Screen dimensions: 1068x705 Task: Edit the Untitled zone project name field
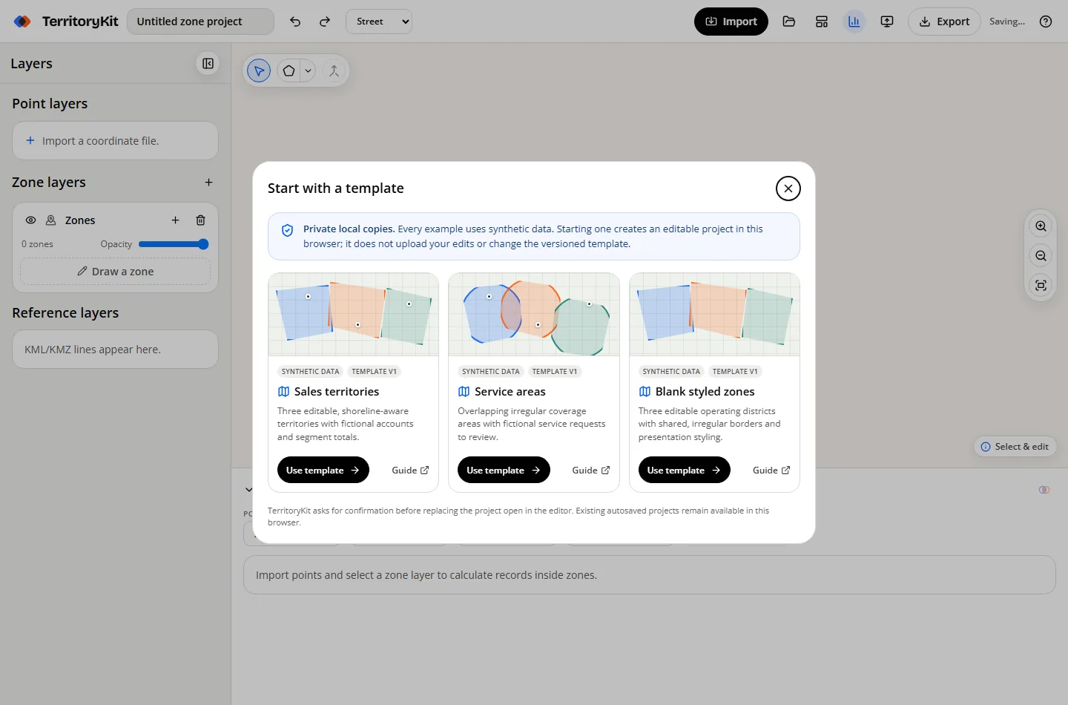(201, 22)
